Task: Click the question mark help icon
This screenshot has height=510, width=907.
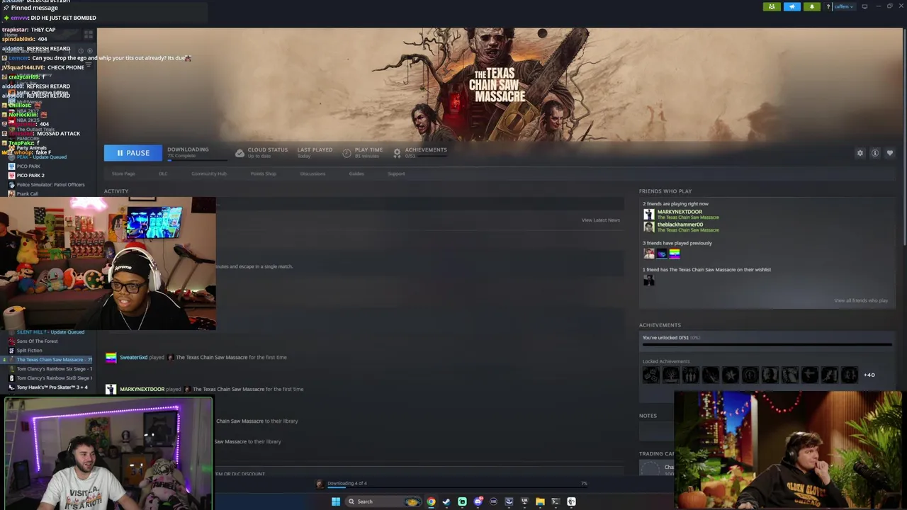Action: [828, 6]
